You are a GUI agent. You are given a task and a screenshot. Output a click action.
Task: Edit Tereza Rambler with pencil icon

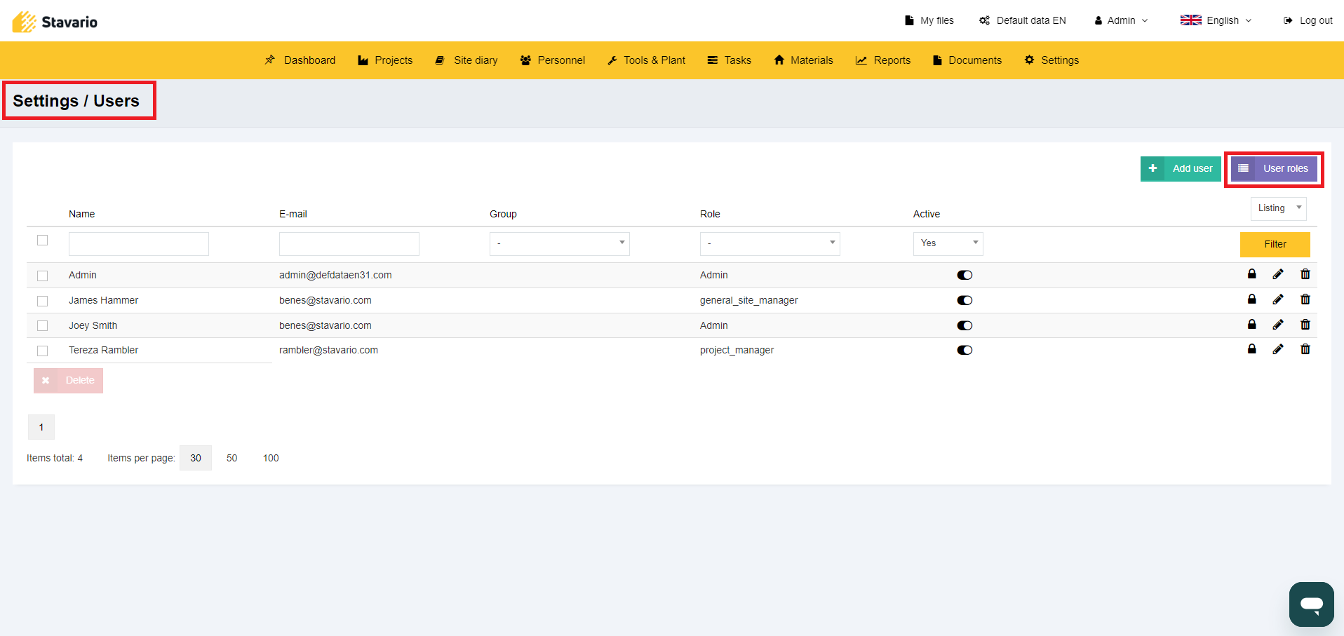[1278, 349]
